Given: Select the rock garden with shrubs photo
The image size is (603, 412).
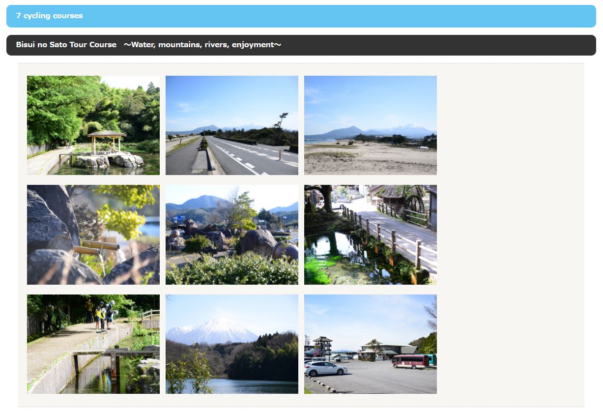Looking at the screenshot, I should tap(232, 235).
